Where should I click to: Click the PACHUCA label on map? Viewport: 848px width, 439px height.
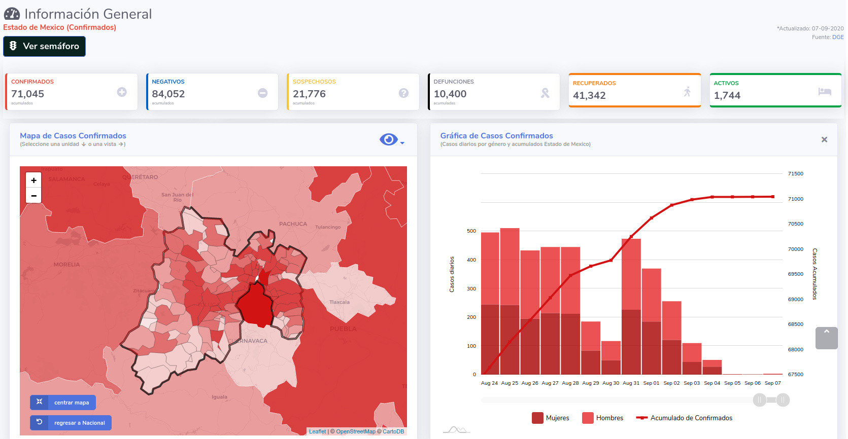(x=293, y=224)
